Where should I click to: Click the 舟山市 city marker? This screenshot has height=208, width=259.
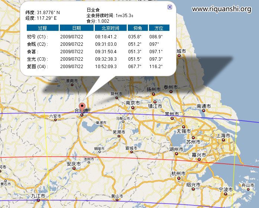(x=248, y=189)
